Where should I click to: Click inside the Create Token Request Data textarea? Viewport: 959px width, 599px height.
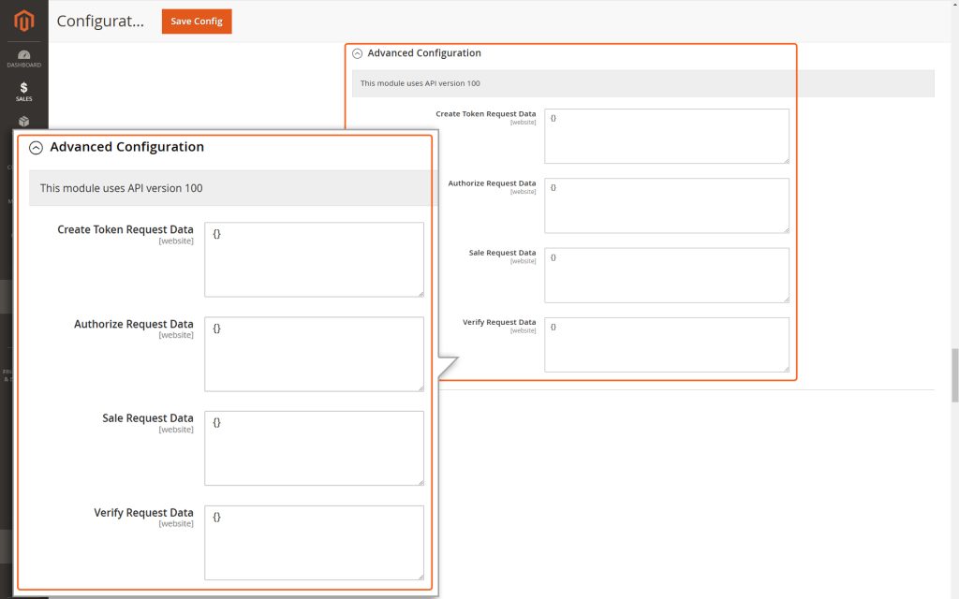click(314, 259)
